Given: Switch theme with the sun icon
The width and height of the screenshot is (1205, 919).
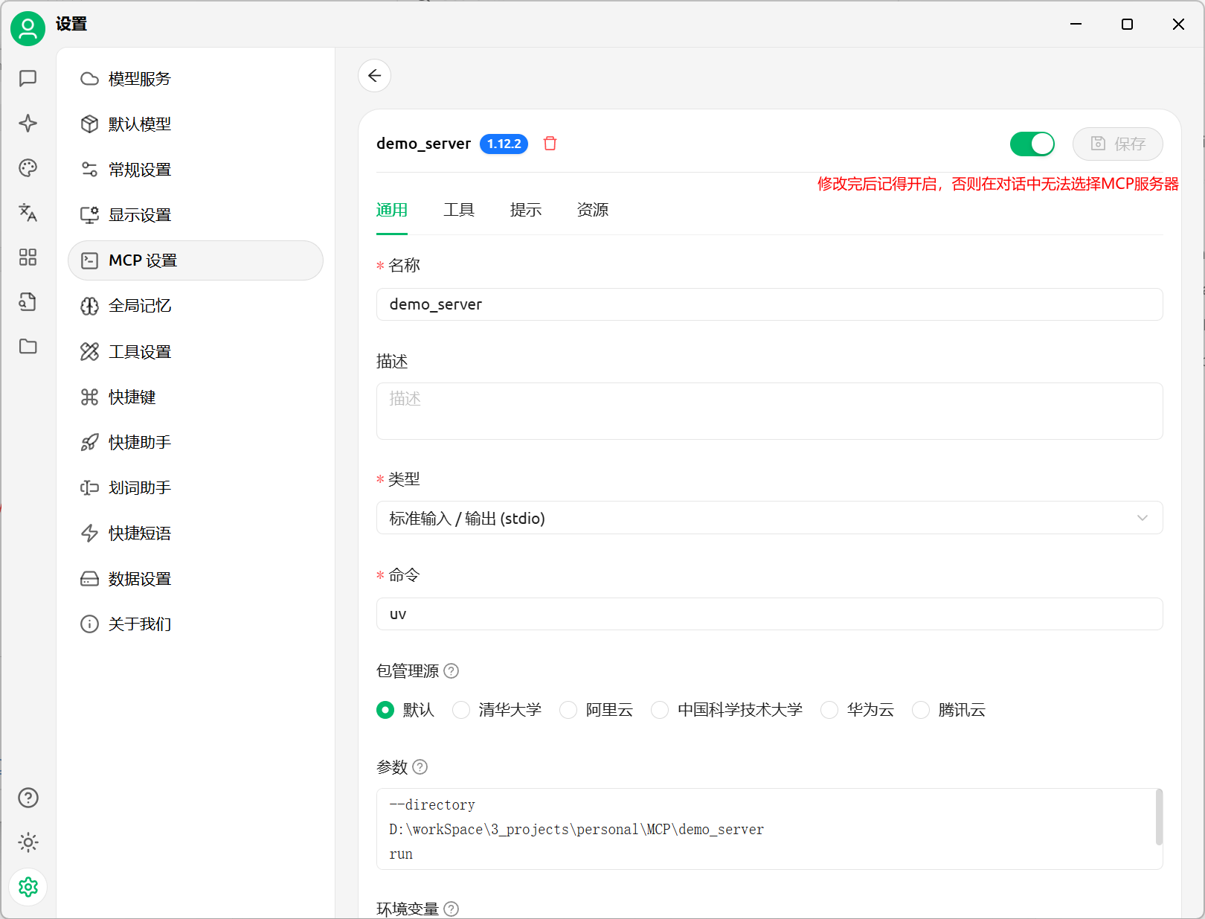Looking at the screenshot, I should (28, 842).
